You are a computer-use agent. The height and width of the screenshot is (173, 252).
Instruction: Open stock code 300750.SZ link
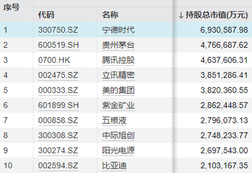point(58,30)
